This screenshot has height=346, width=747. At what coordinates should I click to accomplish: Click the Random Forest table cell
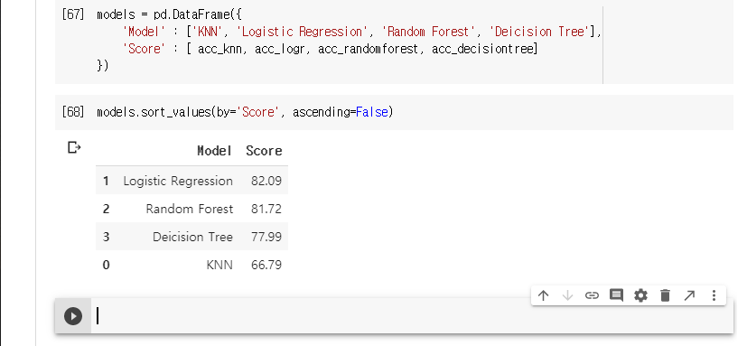click(189, 209)
